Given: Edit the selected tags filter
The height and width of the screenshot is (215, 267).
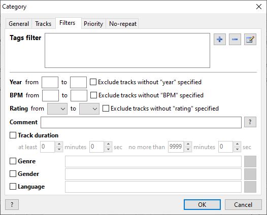Looking at the screenshot, I should (250, 39).
